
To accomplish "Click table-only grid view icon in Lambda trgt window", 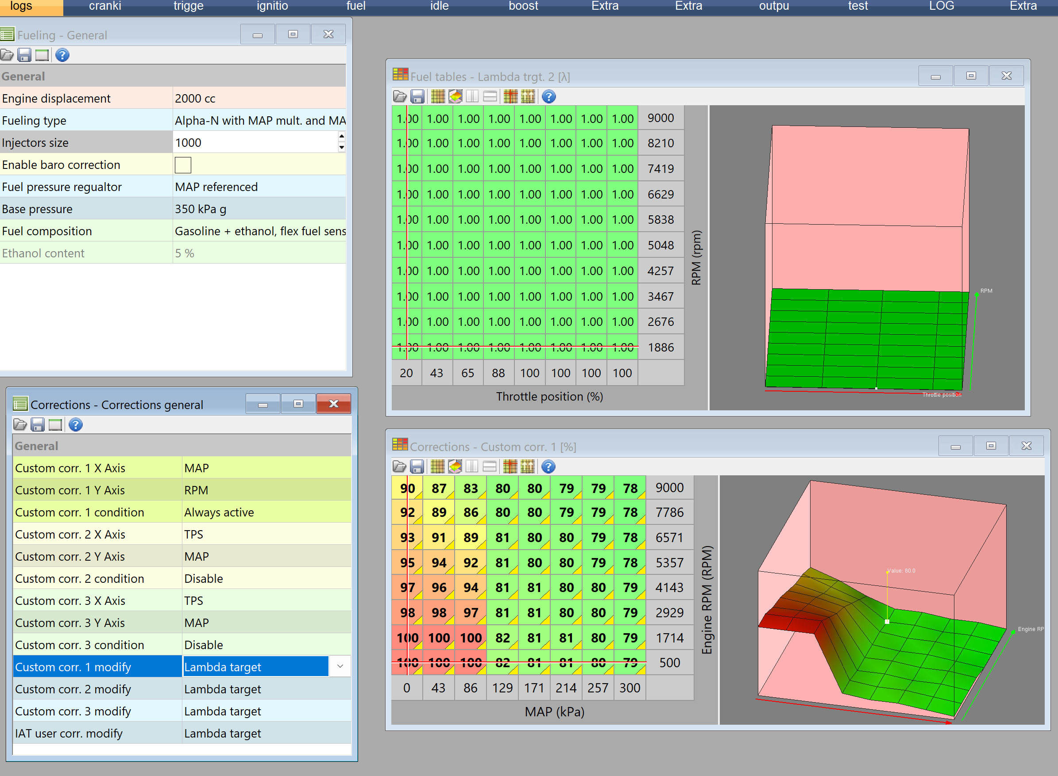I will coord(438,97).
